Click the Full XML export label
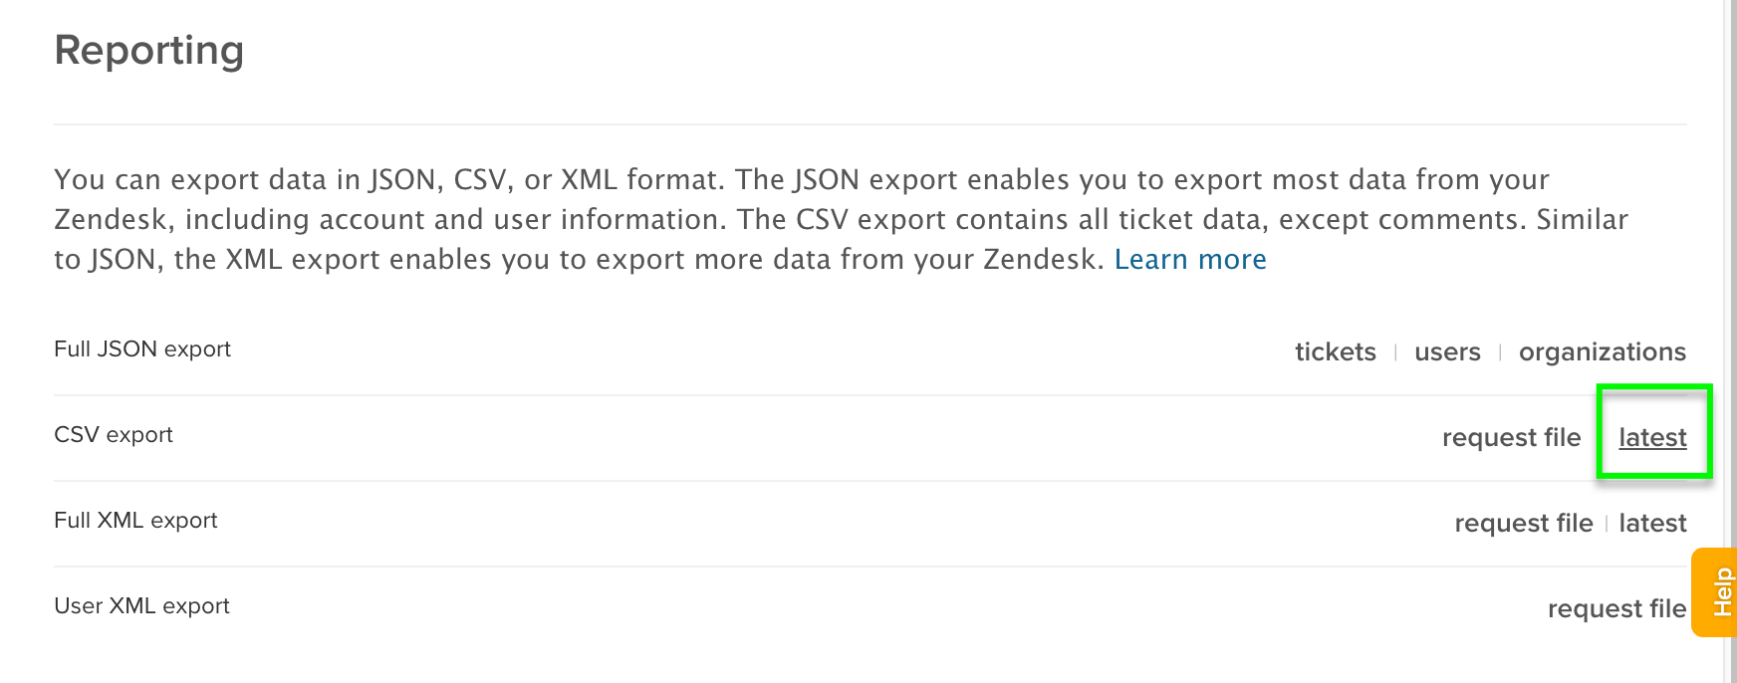This screenshot has width=1737, height=683. pyautogui.click(x=135, y=521)
